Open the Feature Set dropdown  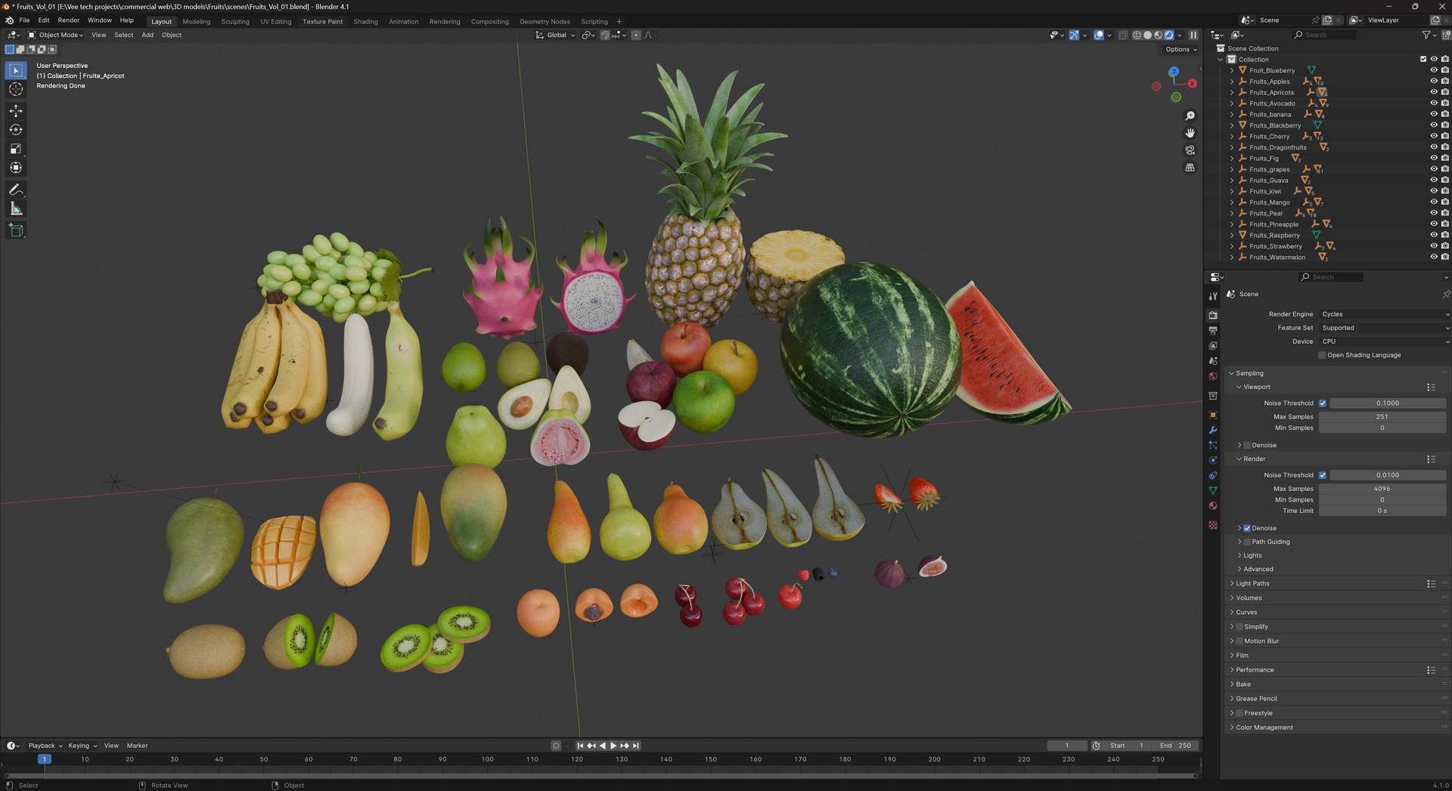point(1384,328)
